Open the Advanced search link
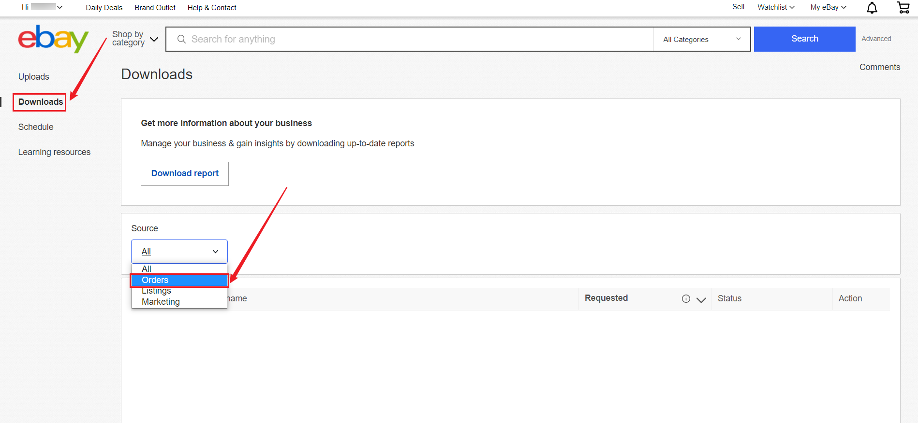The height and width of the screenshot is (423, 918). click(876, 39)
